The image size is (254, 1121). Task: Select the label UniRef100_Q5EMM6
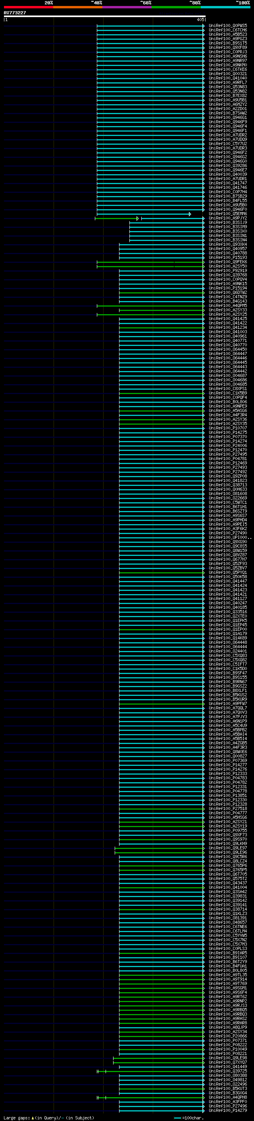228,214
